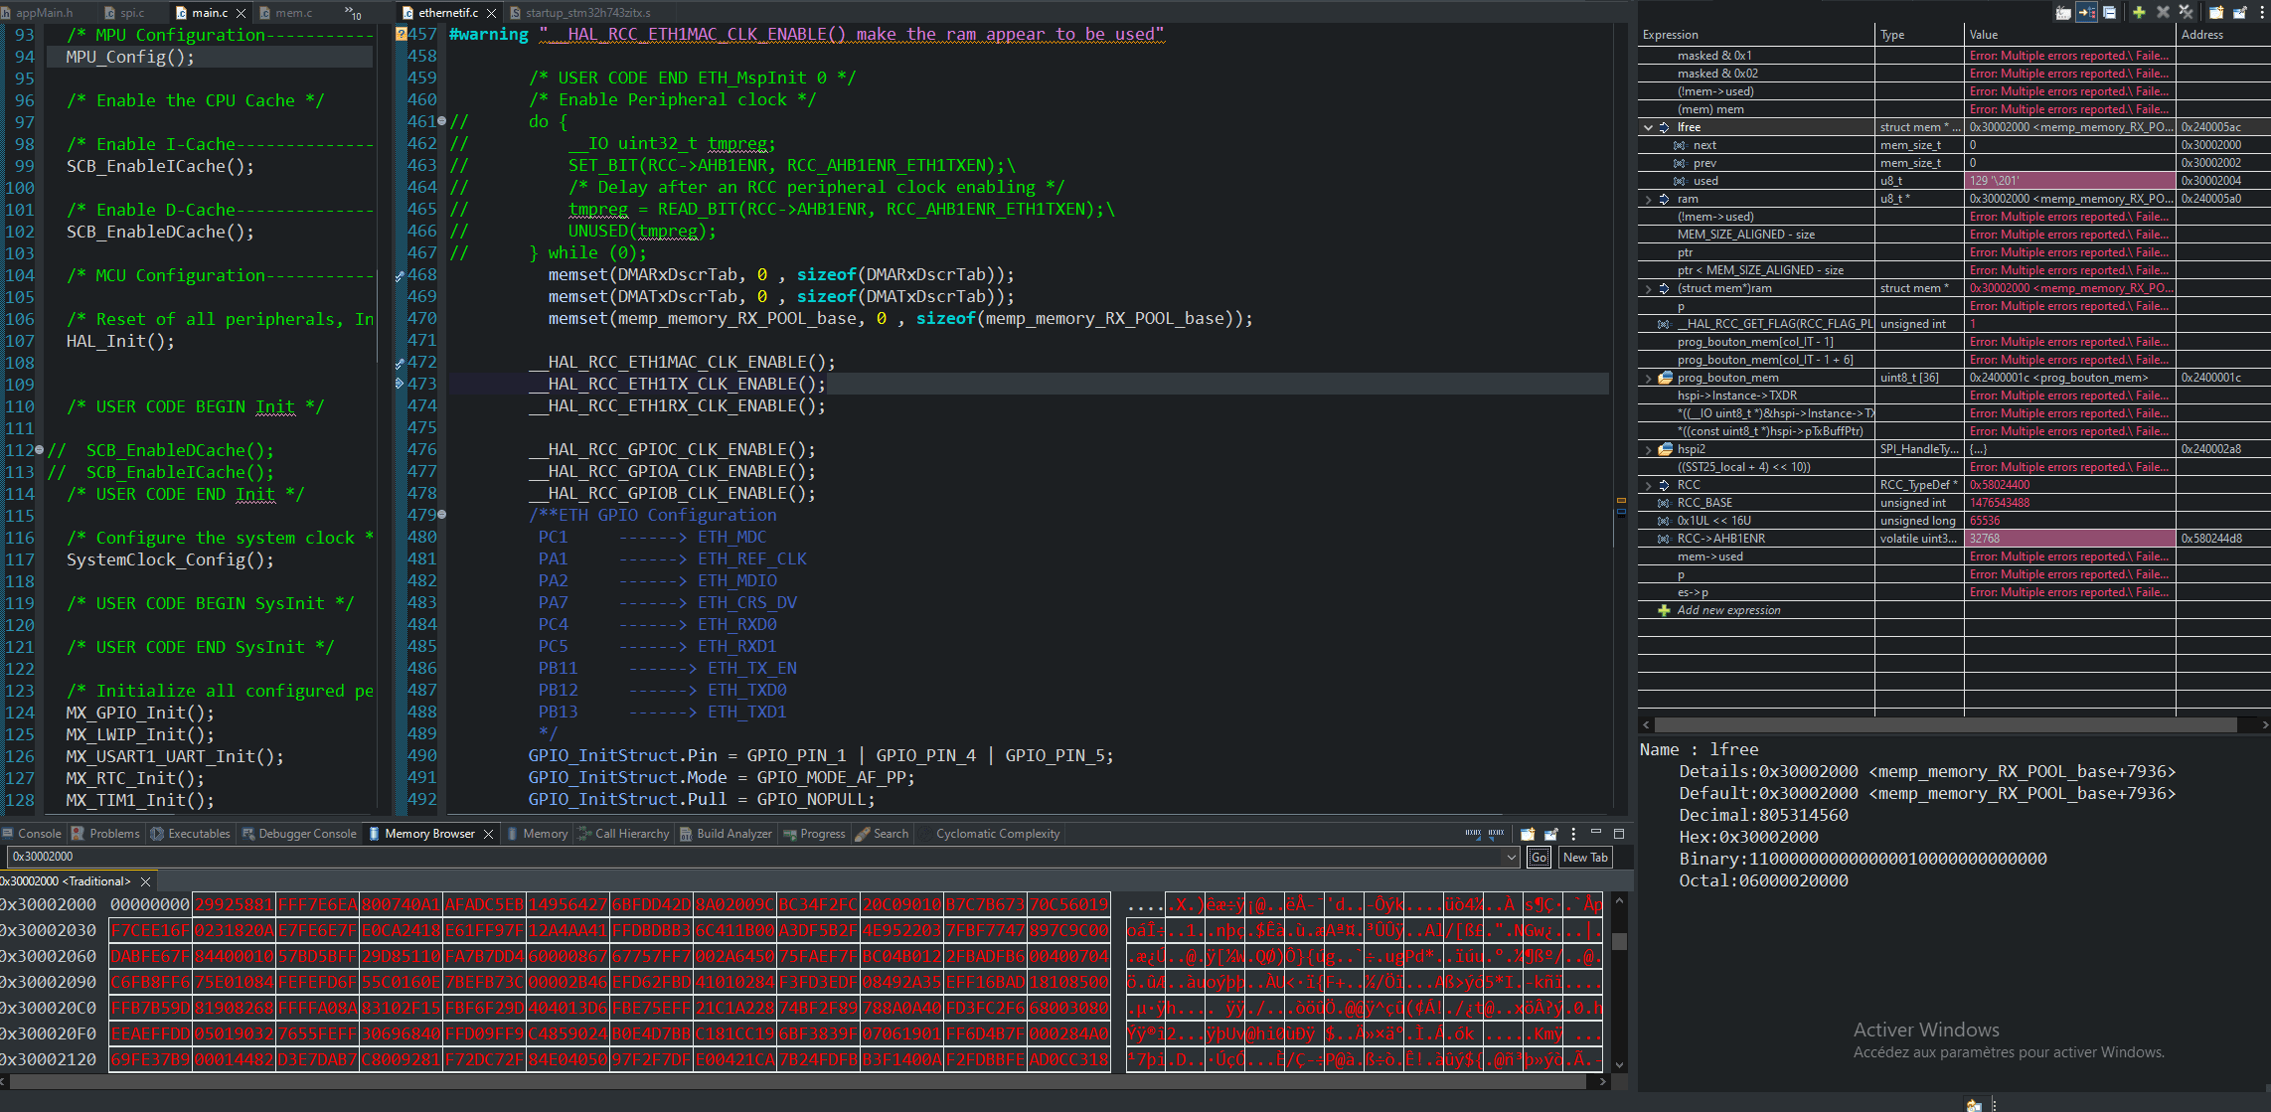Toggle the breakpoint marker beside line 468

(x=402, y=274)
